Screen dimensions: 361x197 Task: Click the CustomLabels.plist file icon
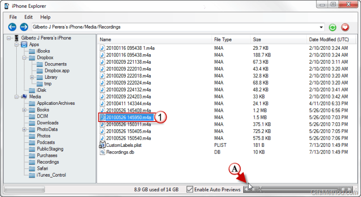102,145
